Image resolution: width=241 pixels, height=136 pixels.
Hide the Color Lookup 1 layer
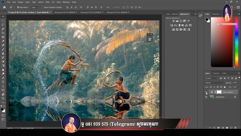206,92
